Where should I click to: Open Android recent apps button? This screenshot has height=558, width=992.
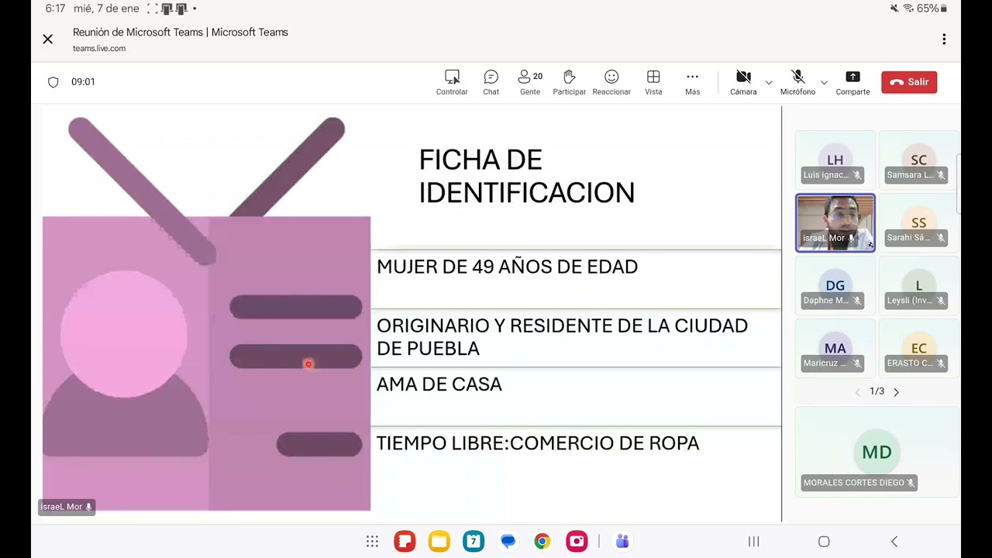[x=753, y=542]
